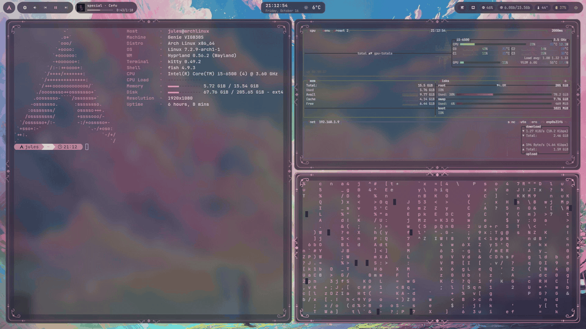Click the 'i5-6500' CPU title in btop

pyautogui.click(x=463, y=40)
